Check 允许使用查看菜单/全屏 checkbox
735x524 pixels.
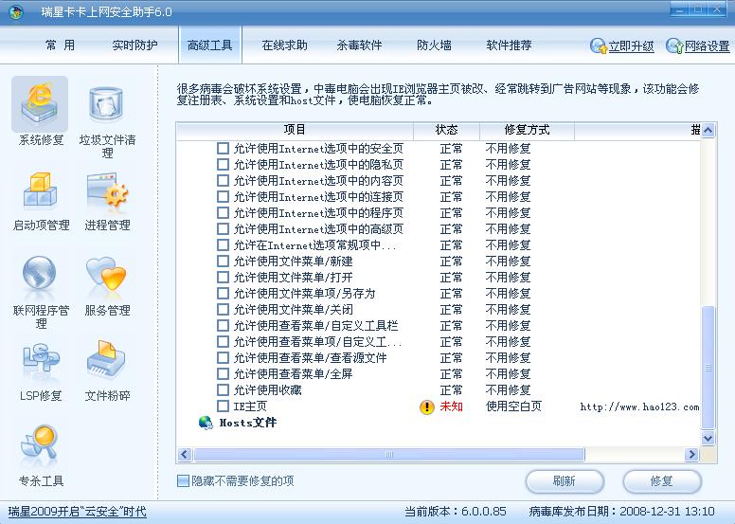coord(224,374)
